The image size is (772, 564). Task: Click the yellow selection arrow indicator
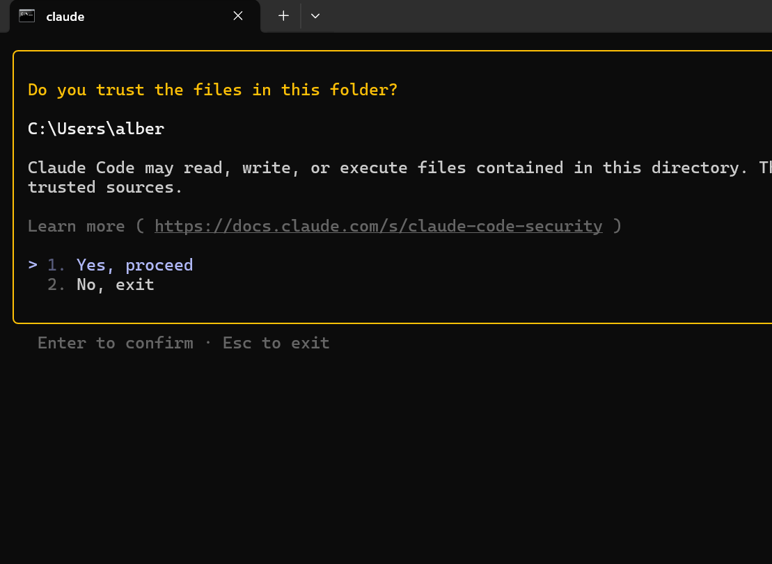31,264
